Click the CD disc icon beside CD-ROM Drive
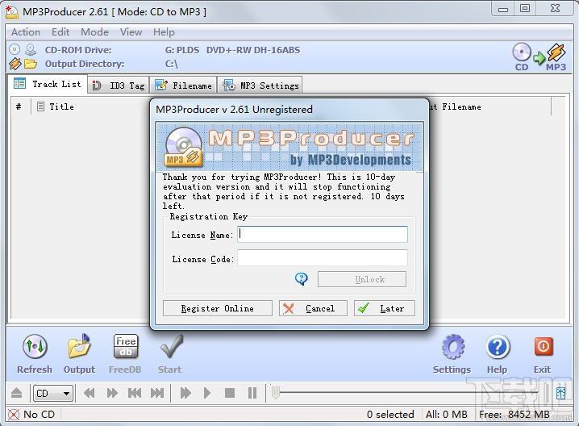 pyautogui.click(x=15, y=49)
